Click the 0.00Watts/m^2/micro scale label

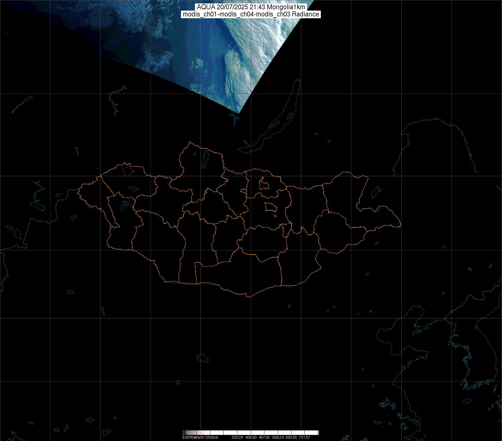(x=200, y=437)
